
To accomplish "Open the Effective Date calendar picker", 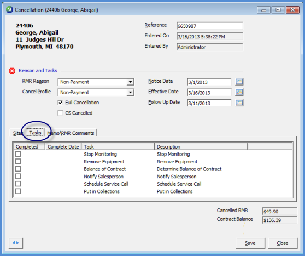I will coord(239,92).
